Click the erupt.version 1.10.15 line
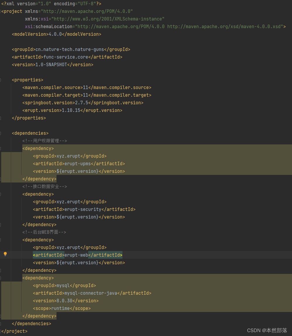Screen dimensions: 292x336 pyautogui.click(x=72, y=110)
